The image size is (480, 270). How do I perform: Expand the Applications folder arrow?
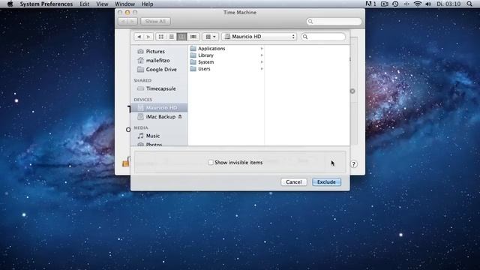point(262,48)
